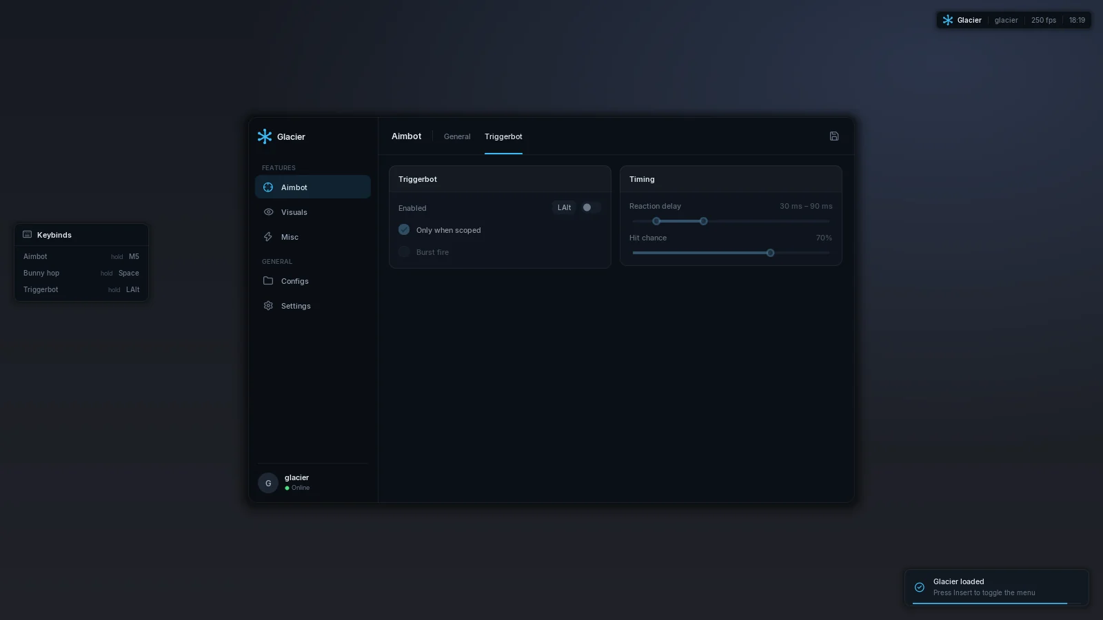
Task: Click the Reaction delay minimum handle
Action: coord(656,221)
